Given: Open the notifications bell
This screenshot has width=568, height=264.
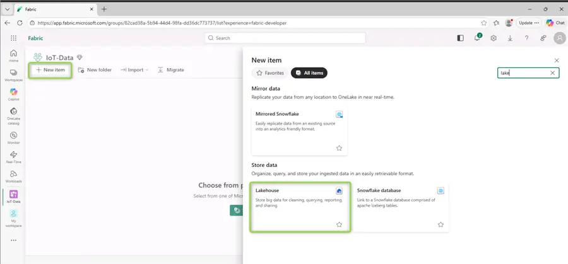Looking at the screenshot, I should pyautogui.click(x=477, y=38).
